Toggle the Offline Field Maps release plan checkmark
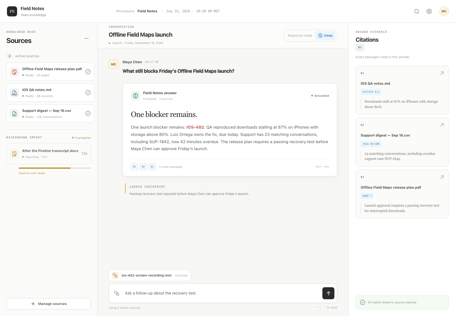 88,72
